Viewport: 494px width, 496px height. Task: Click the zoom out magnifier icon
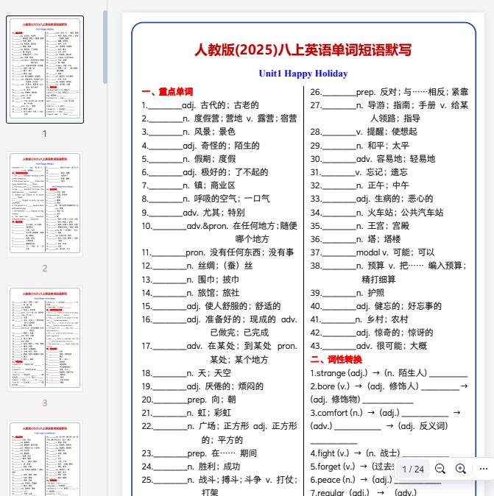click(440, 469)
